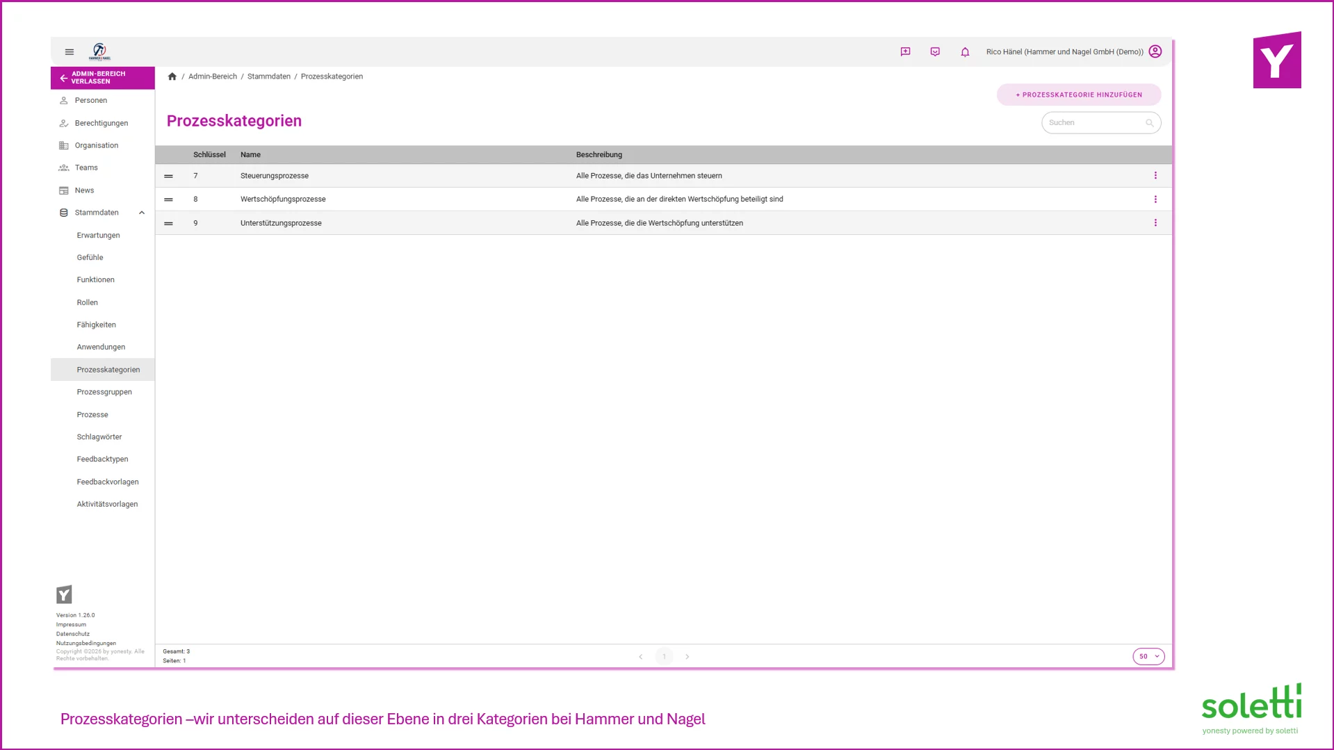Click the Beschreibung column header
The image size is (1334, 750).
coord(599,155)
